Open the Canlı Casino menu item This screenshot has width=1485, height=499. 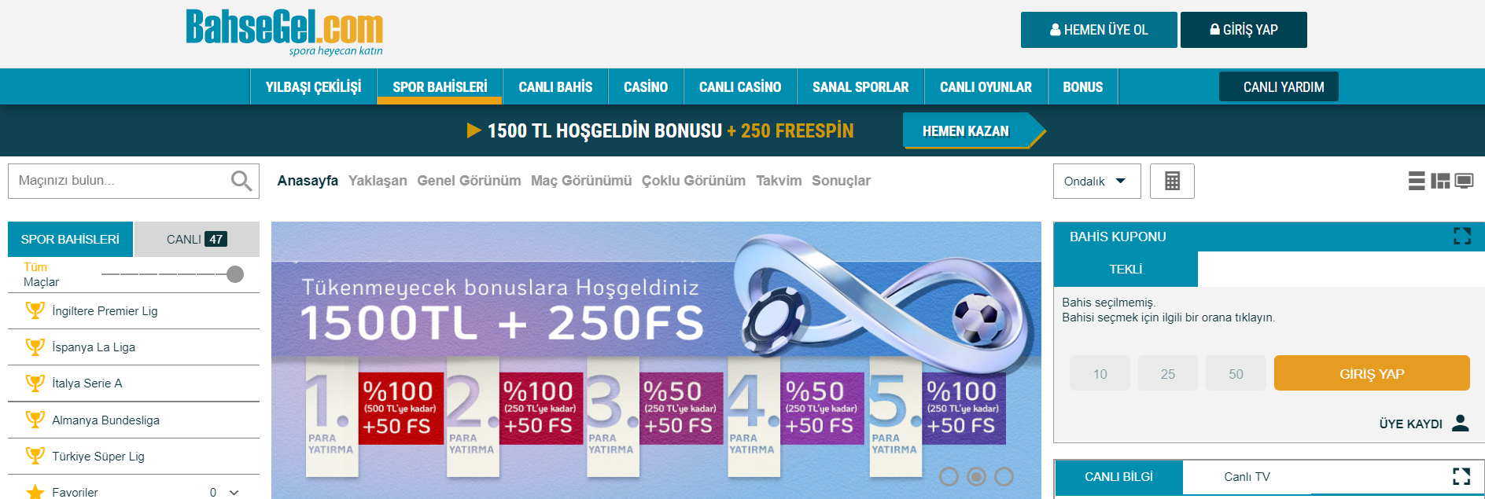740,86
